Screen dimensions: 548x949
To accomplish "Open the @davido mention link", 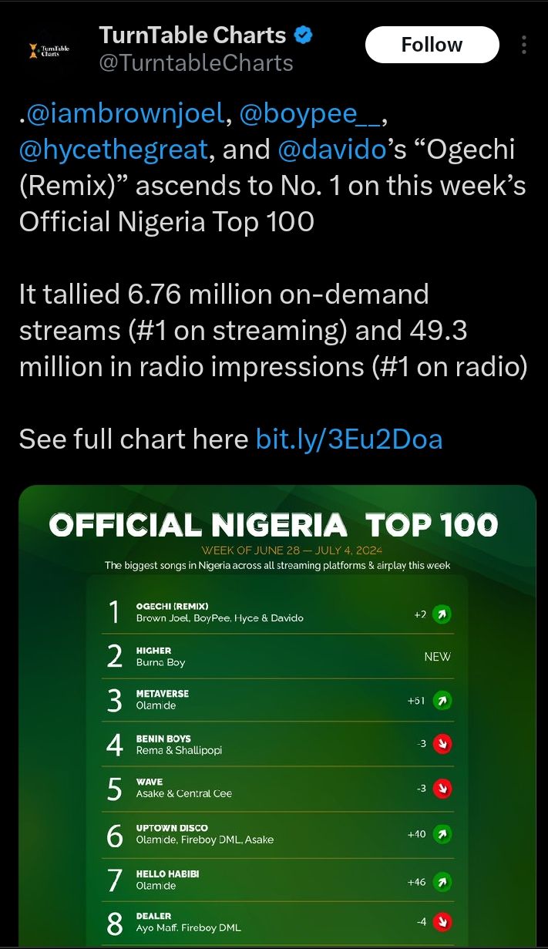I will click(332, 149).
